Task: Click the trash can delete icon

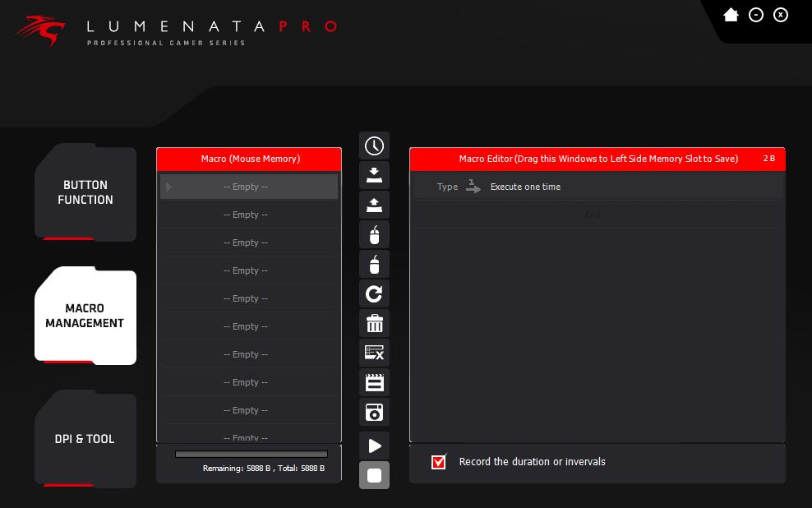Action: point(374,323)
